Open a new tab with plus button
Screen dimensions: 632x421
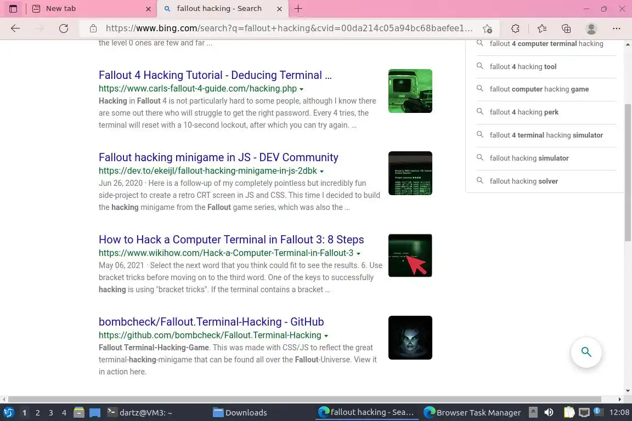[x=298, y=8]
